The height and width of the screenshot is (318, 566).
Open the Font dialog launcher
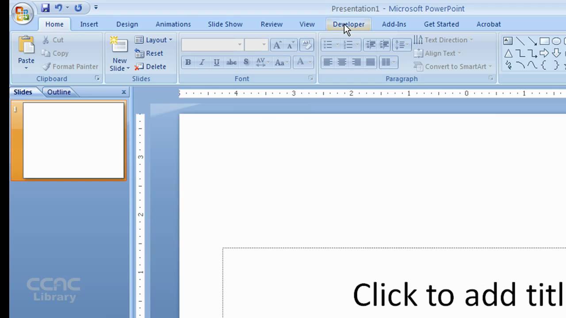[311, 79]
